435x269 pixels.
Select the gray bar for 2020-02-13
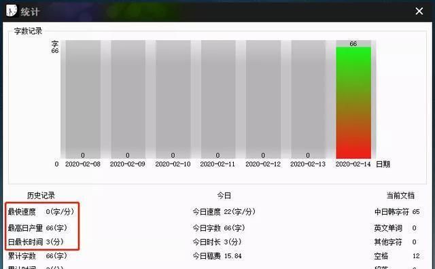308,99
